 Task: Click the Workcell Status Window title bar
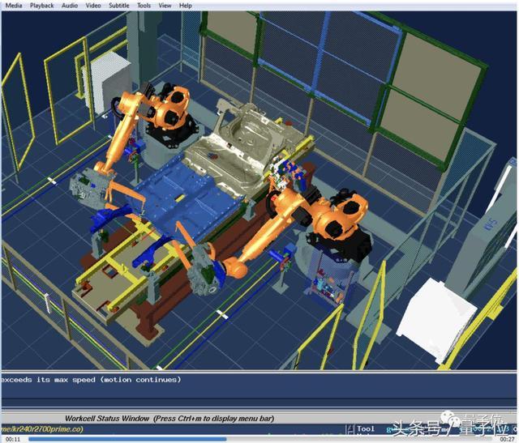(169, 419)
